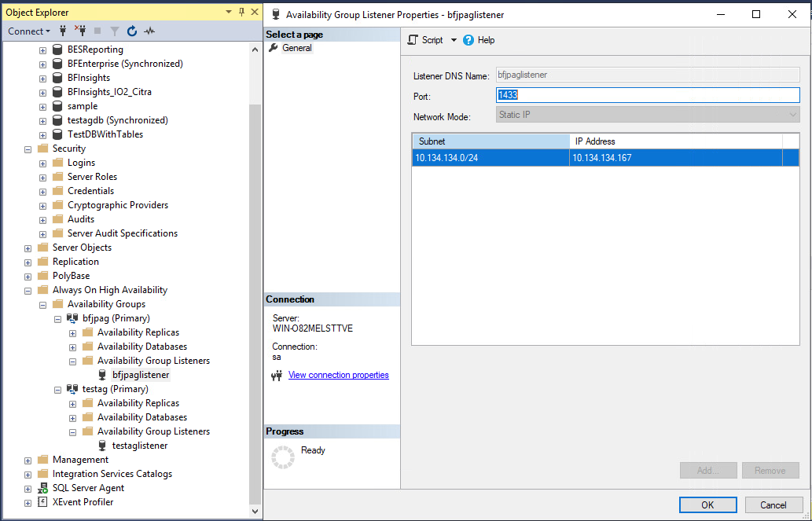The image size is (812, 521).
Task: Select testagdb (Synchronized) database
Action: 118,120
